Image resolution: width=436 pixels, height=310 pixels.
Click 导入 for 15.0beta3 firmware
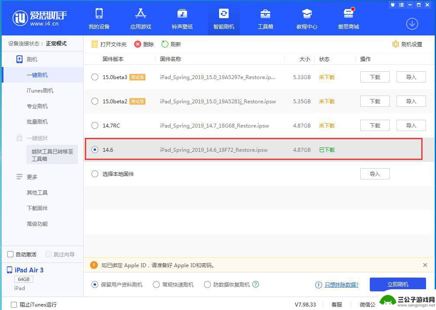411,77
